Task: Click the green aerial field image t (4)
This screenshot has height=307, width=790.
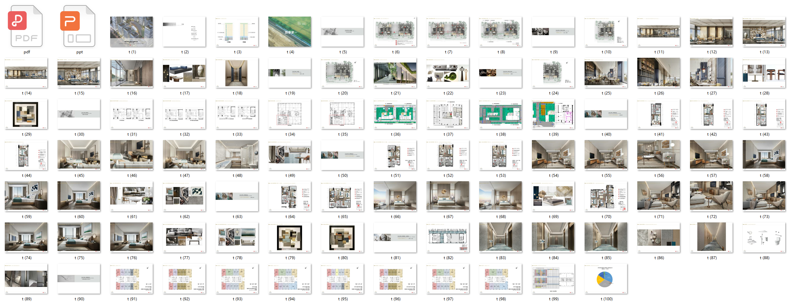Action: point(290,32)
